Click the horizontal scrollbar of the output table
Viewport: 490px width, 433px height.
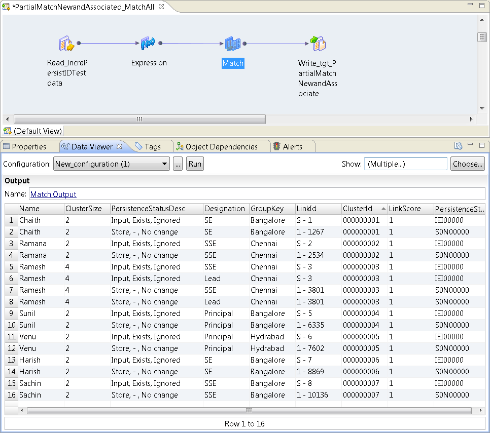pyautogui.click(x=249, y=410)
